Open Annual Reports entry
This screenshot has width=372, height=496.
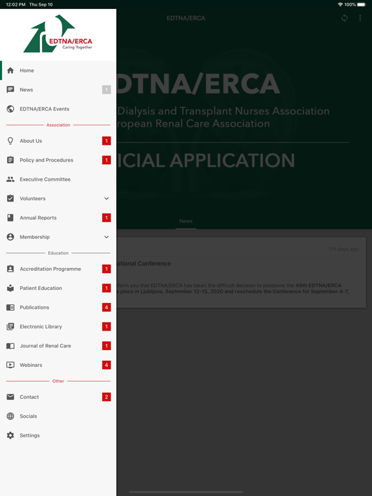click(58, 218)
